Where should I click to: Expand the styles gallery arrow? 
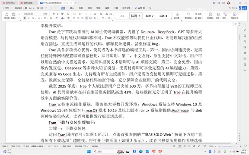tap(171, 19)
